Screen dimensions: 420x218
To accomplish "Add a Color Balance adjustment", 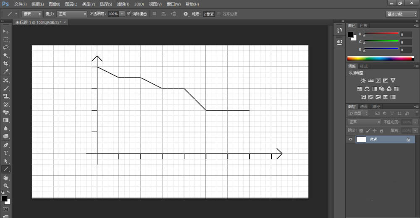I will [367, 89].
